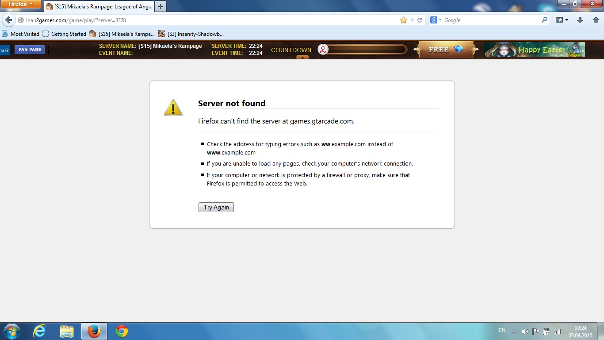
Task: Click the volume speaker tray icon
Action: (x=525, y=331)
